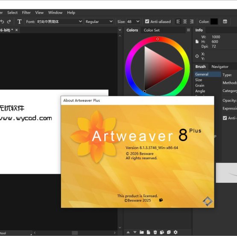The image size is (237, 236).
Task: Click canvas vertical scrollbar up arrow
Action: click(120, 36)
